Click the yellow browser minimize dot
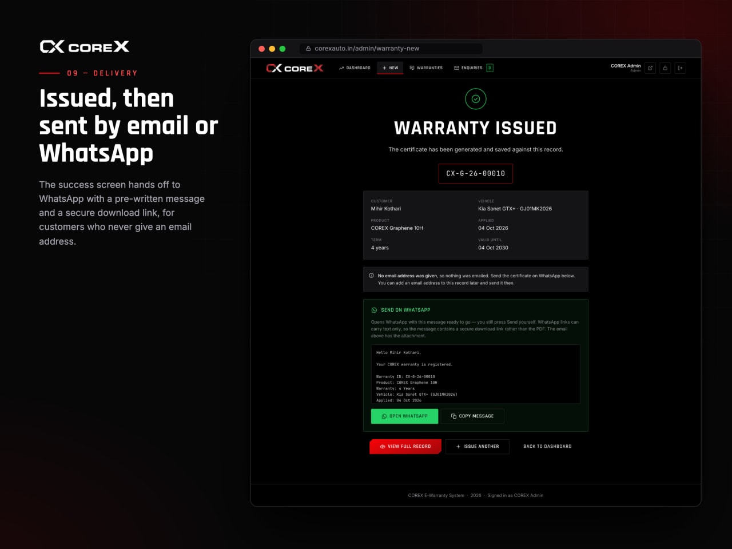The image size is (732, 549). (x=272, y=49)
